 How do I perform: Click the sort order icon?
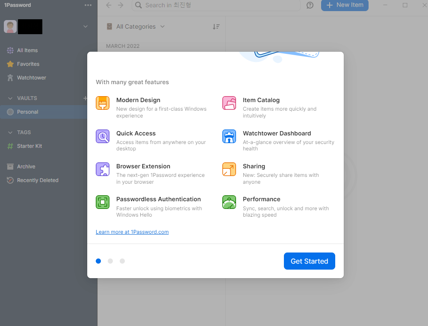point(216,27)
